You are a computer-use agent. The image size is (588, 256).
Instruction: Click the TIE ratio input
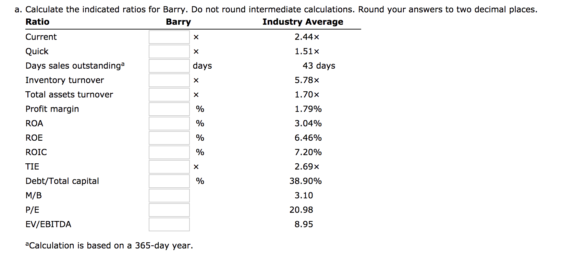coord(169,167)
